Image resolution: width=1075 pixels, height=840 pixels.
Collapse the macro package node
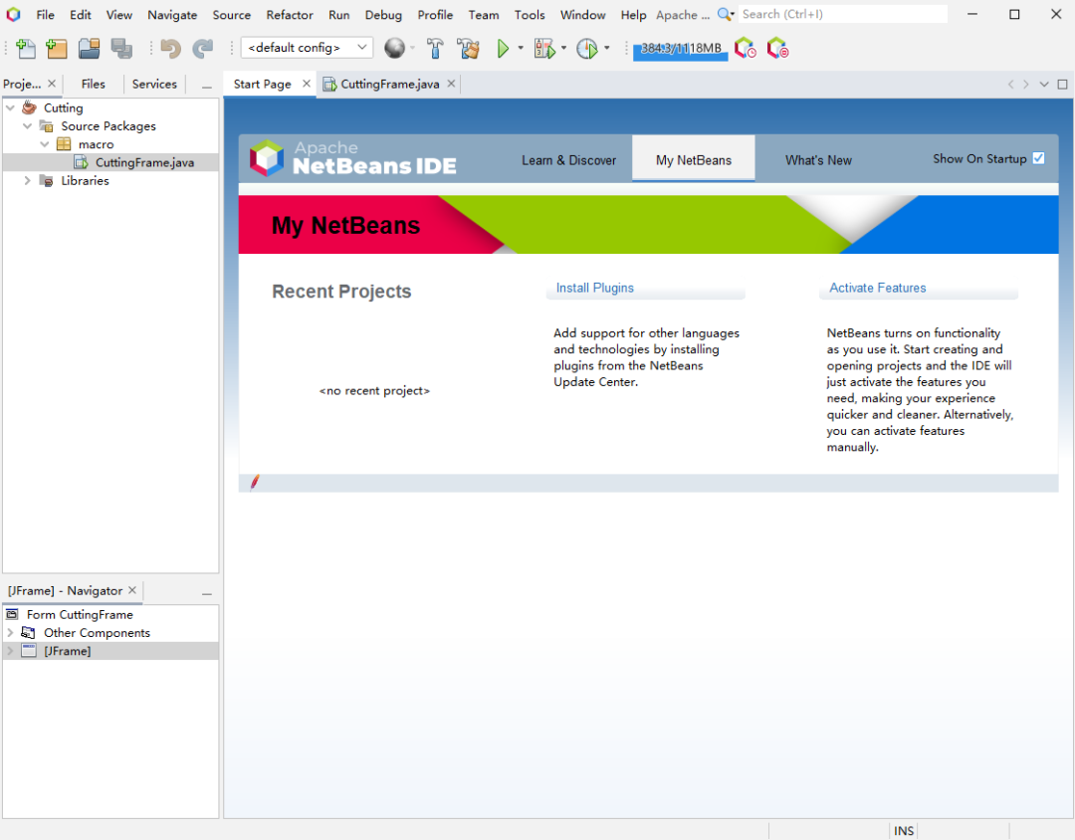(45, 144)
